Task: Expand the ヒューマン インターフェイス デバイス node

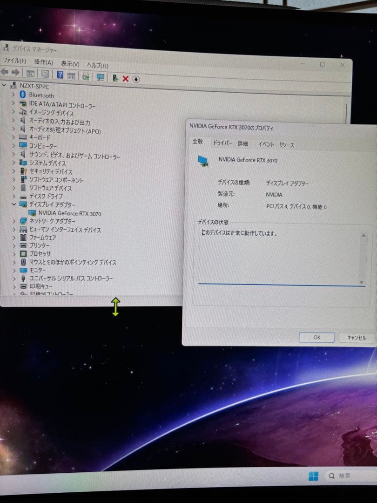Action: 14,229
